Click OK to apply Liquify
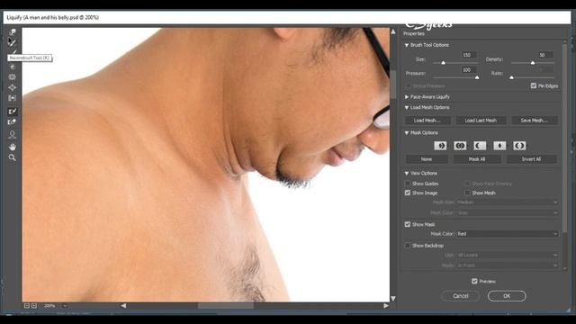Image resolution: width=576 pixels, height=324 pixels. [x=507, y=296]
